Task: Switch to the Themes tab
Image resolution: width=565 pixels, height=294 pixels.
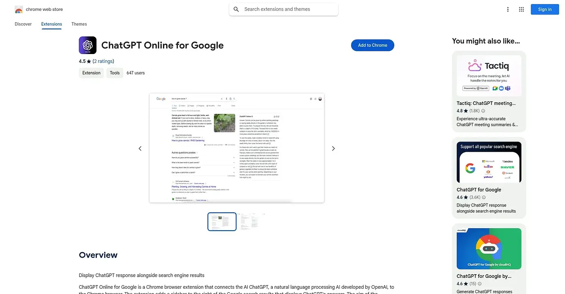Action: [x=79, y=24]
